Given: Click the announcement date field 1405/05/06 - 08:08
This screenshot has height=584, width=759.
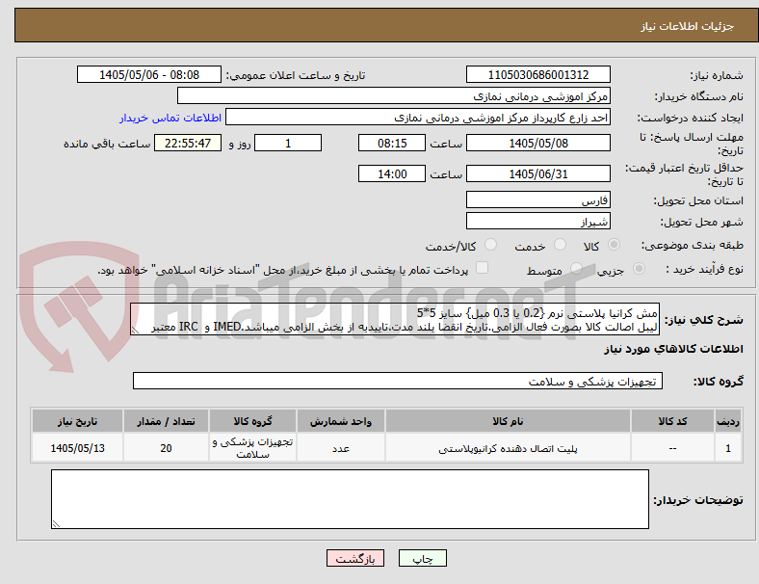Looking at the screenshot, I should coord(149,75).
